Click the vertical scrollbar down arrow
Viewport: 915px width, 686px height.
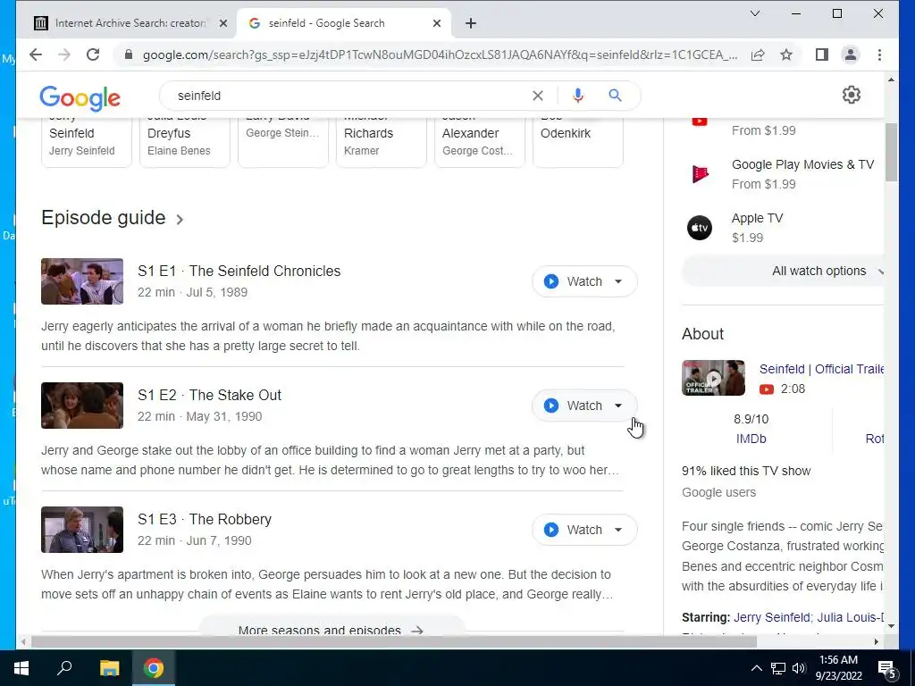(891, 626)
